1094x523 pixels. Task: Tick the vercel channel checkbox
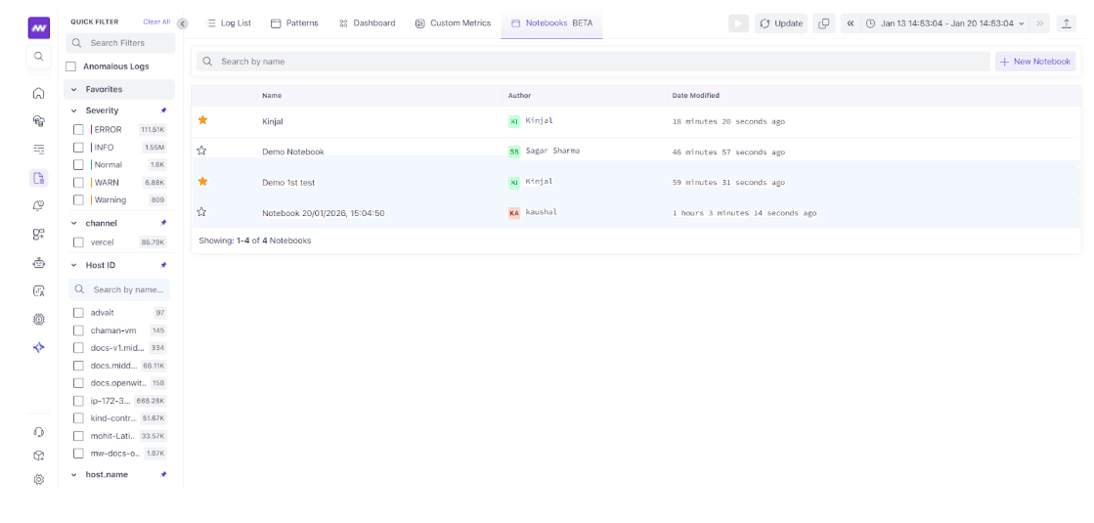tap(79, 241)
